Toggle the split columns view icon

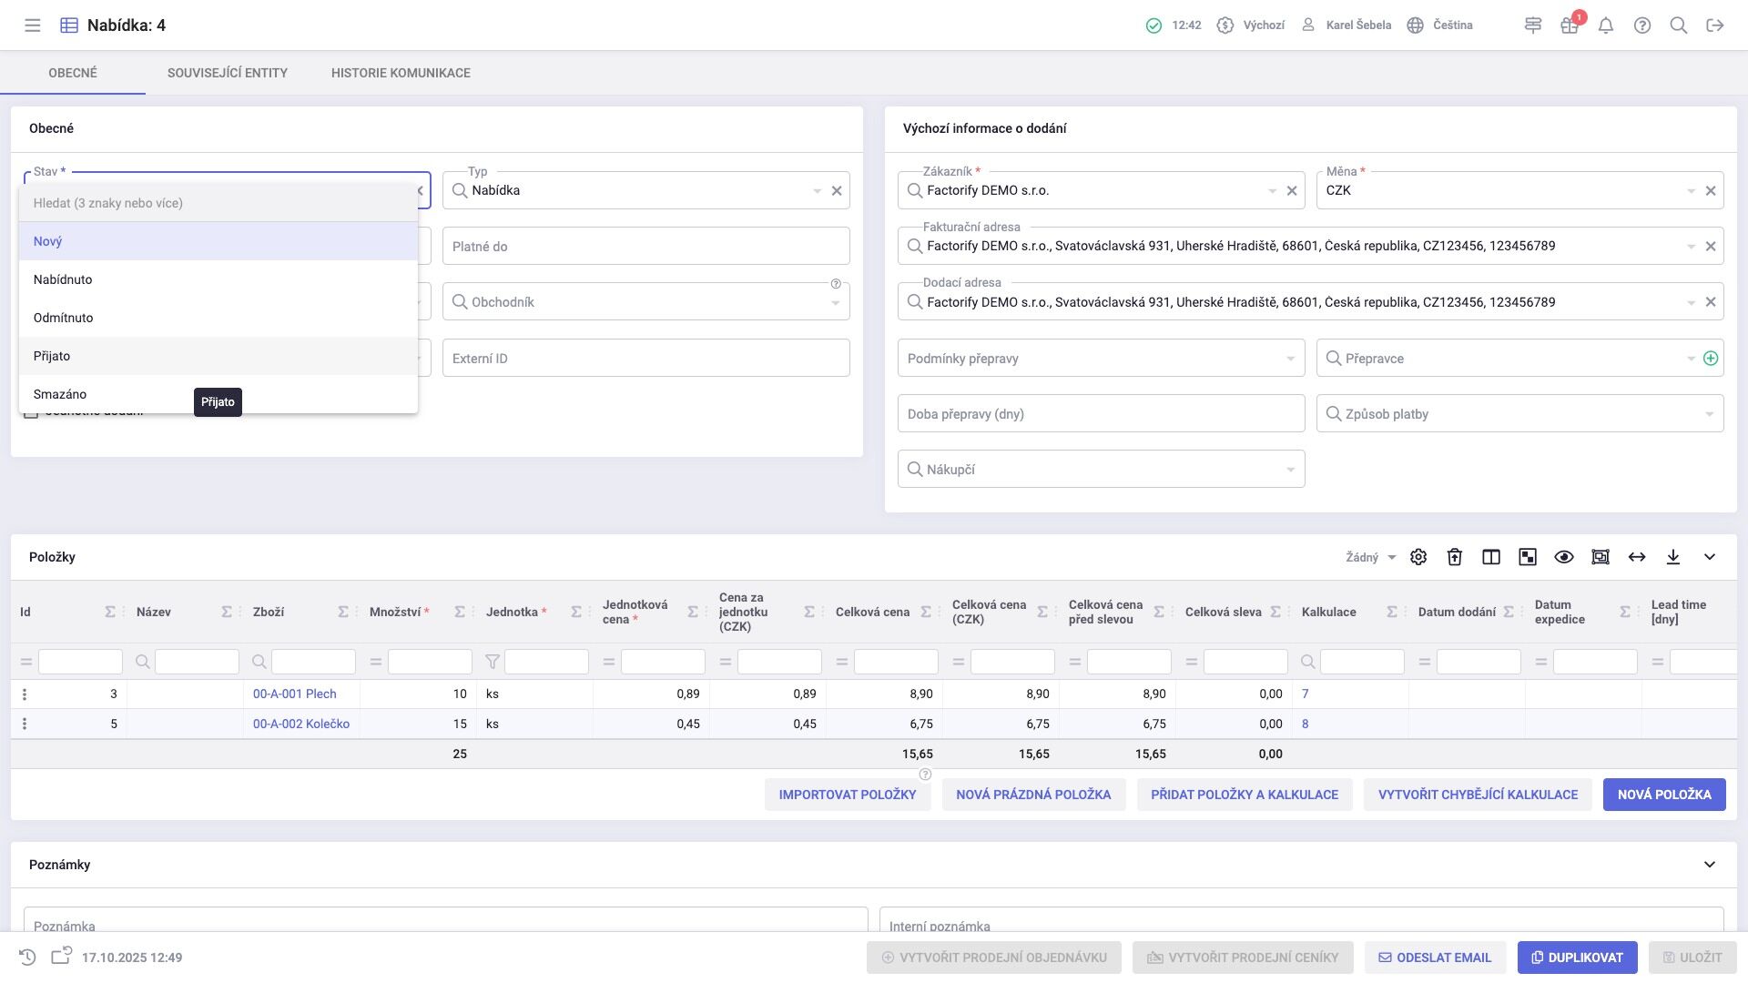pyautogui.click(x=1491, y=557)
